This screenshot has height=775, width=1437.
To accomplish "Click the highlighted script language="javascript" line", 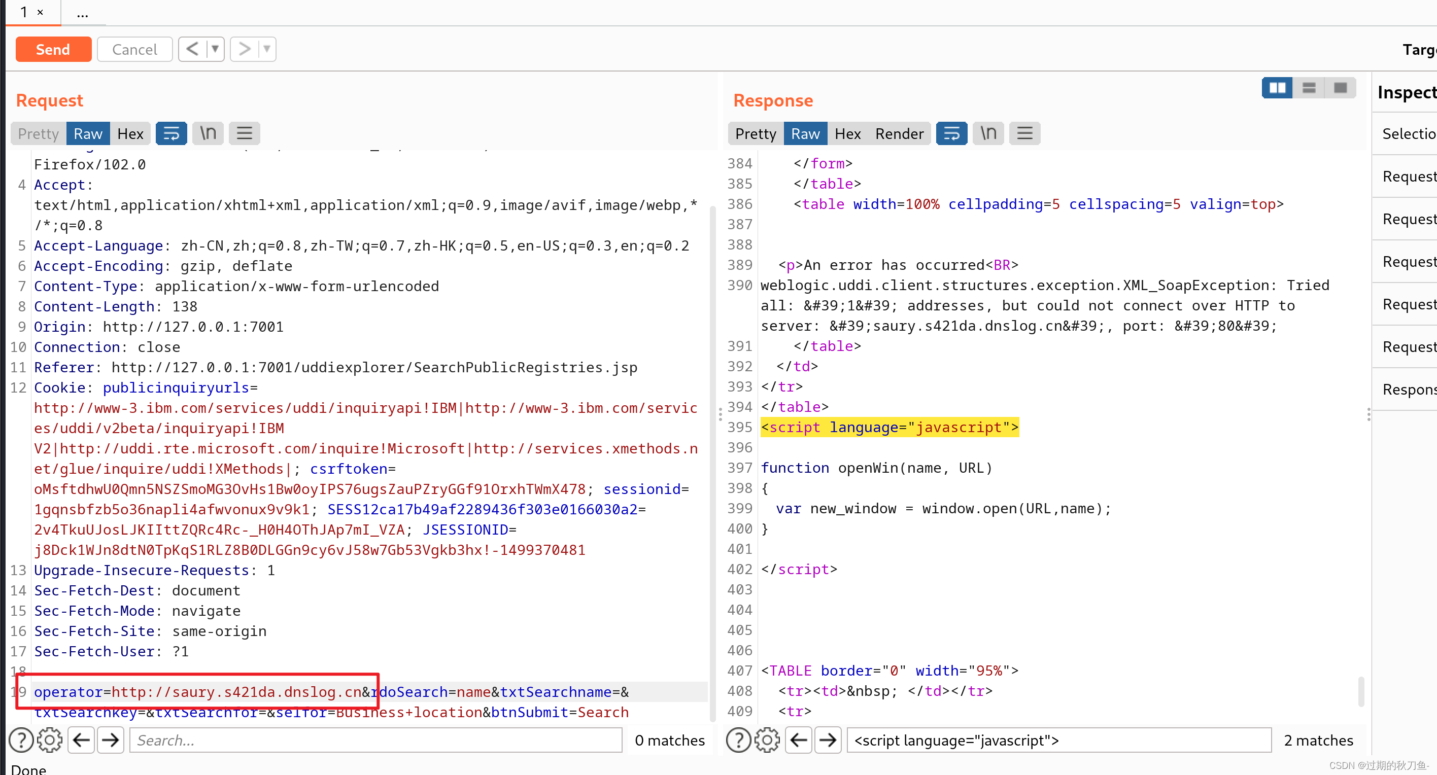I will (x=889, y=428).
